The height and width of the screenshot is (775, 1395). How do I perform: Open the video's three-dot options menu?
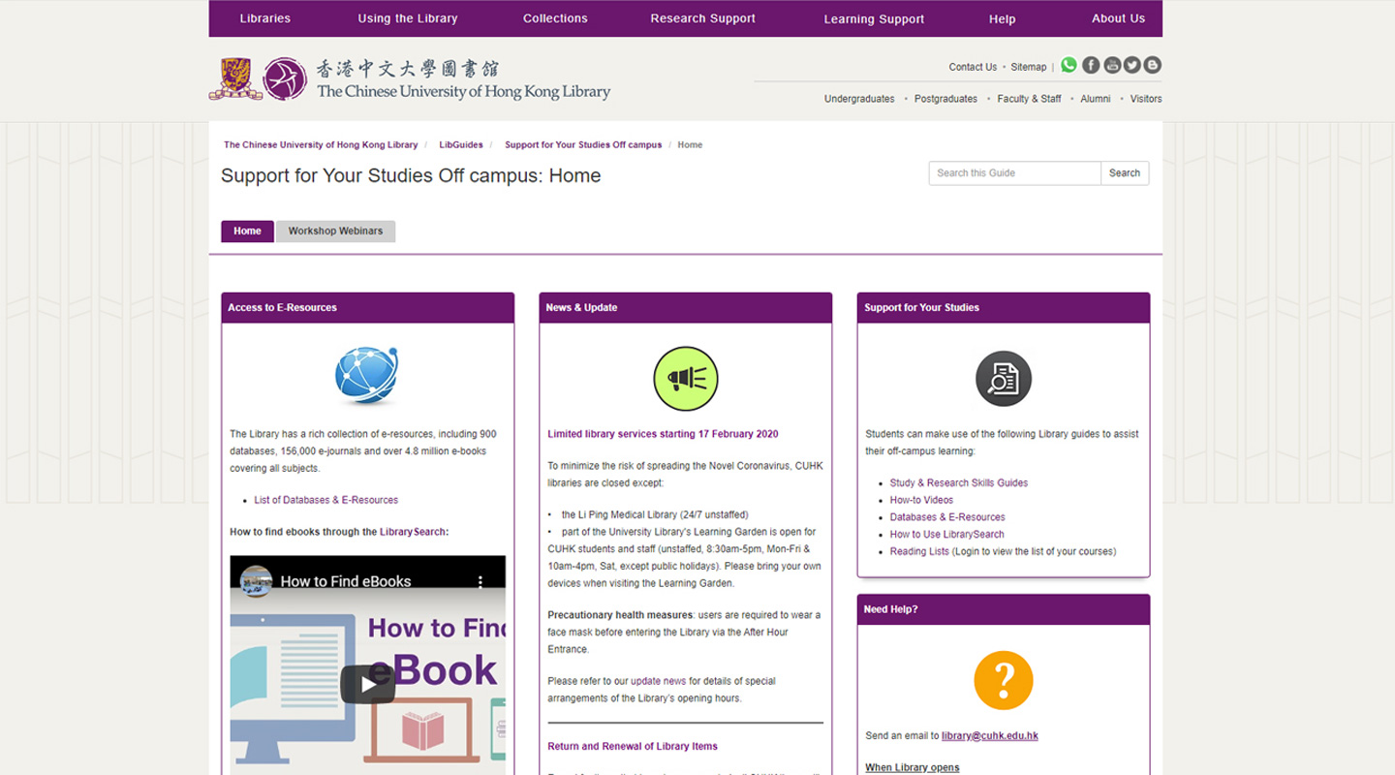coord(480,581)
